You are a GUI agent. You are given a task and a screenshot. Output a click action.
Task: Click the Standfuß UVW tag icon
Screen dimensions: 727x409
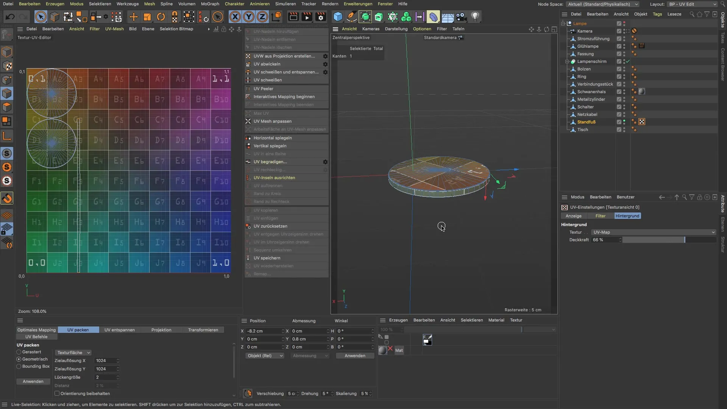[642, 122]
